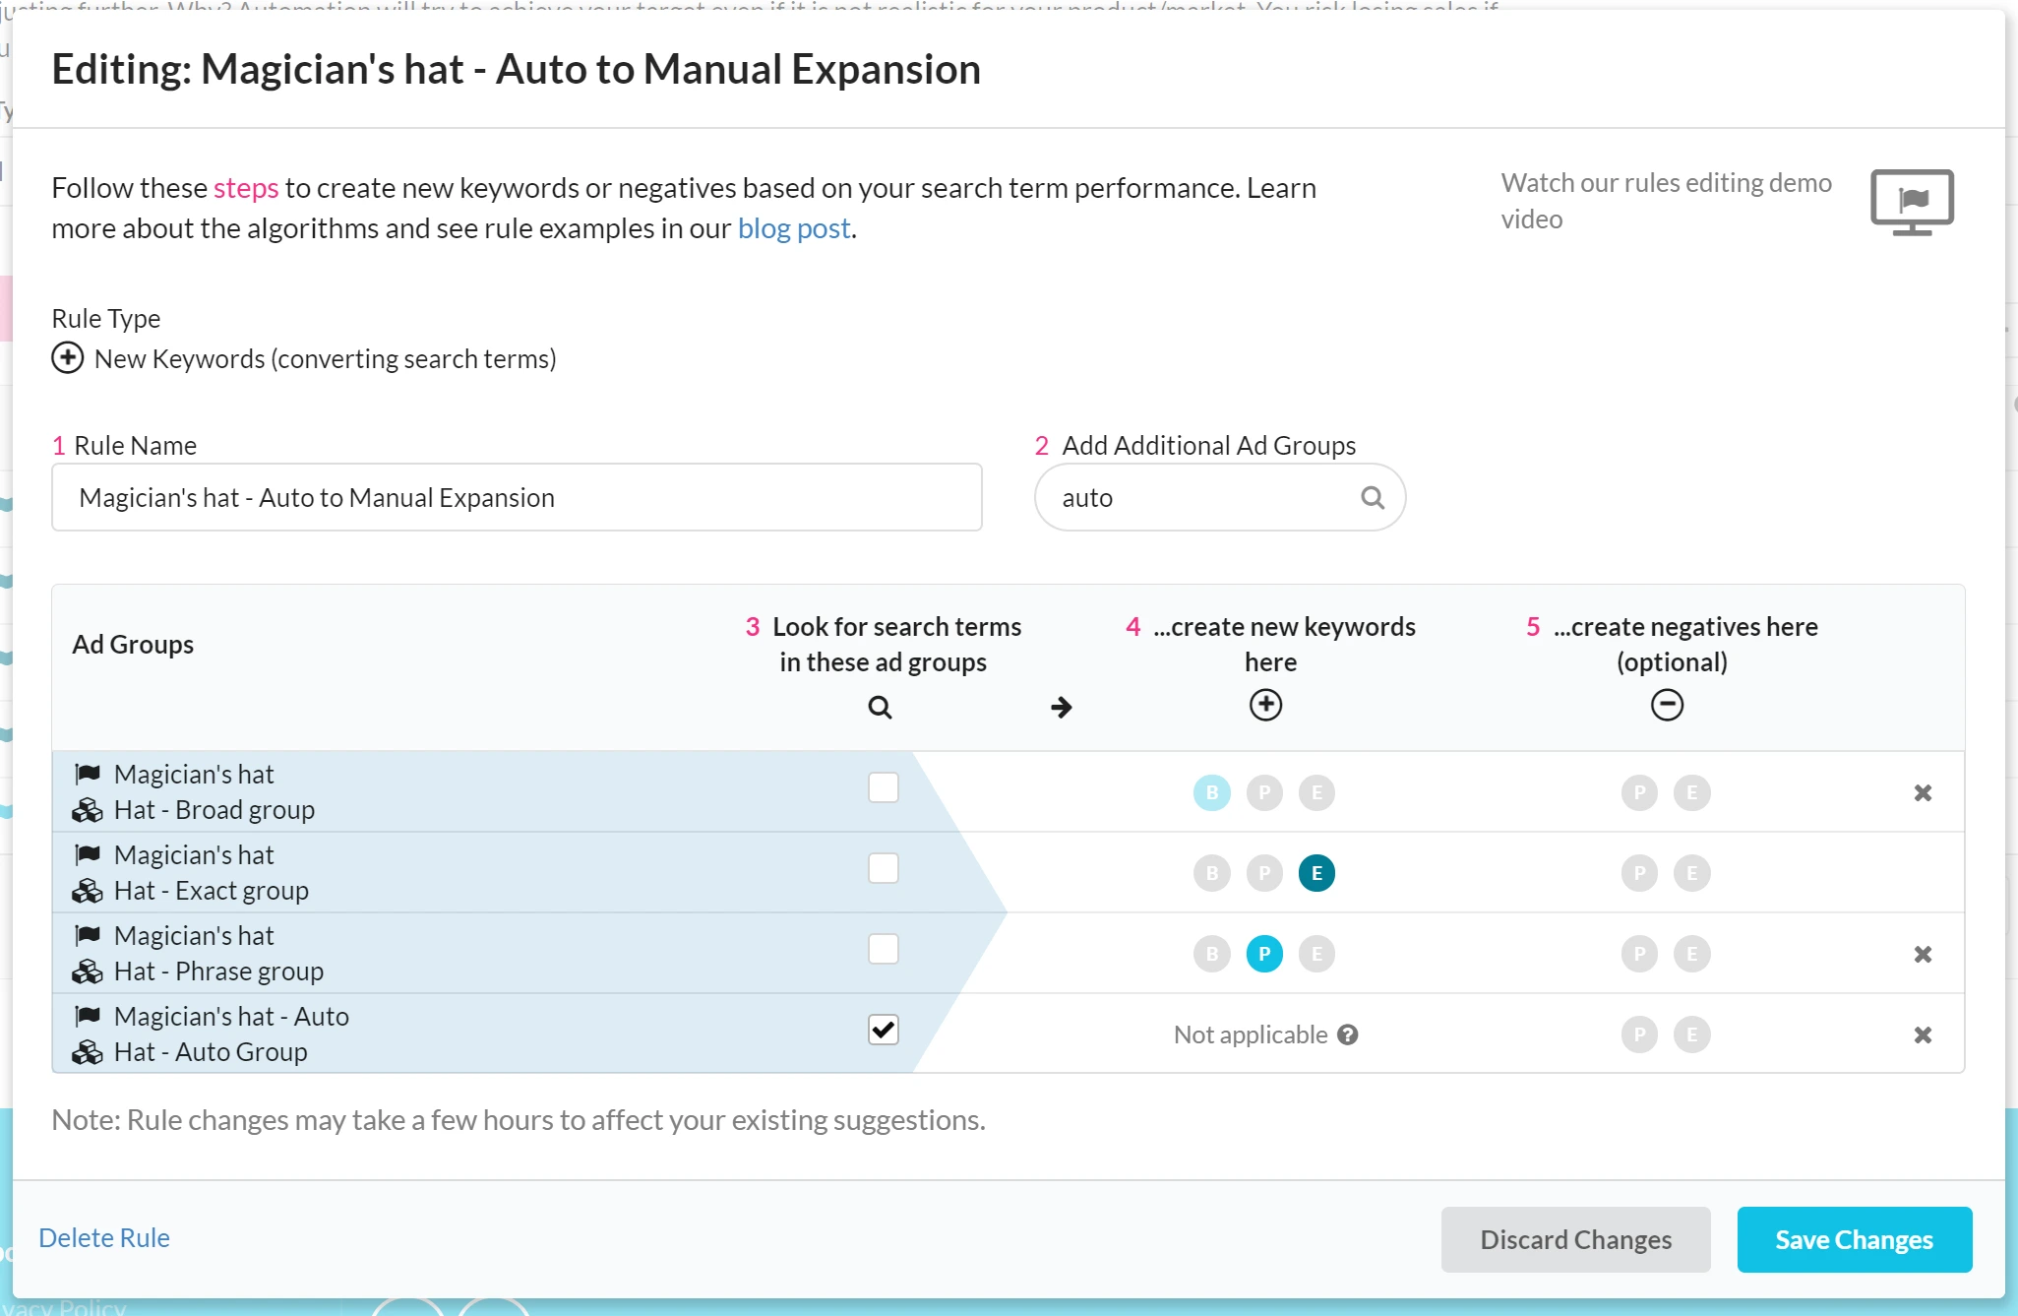Enable Phrase negative for Hat - Broad group
This screenshot has height=1316, width=2018.
[x=1638, y=793]
